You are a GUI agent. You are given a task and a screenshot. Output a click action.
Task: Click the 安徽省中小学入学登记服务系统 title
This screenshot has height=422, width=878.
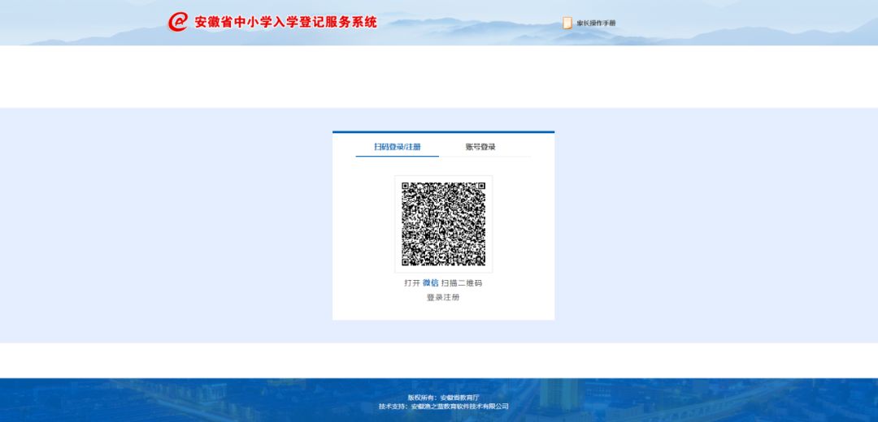coord(285,22)
